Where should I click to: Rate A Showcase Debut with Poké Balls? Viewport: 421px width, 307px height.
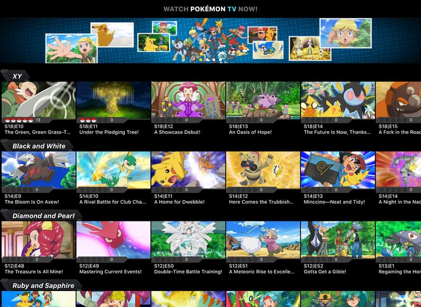[x=169, y=120]
